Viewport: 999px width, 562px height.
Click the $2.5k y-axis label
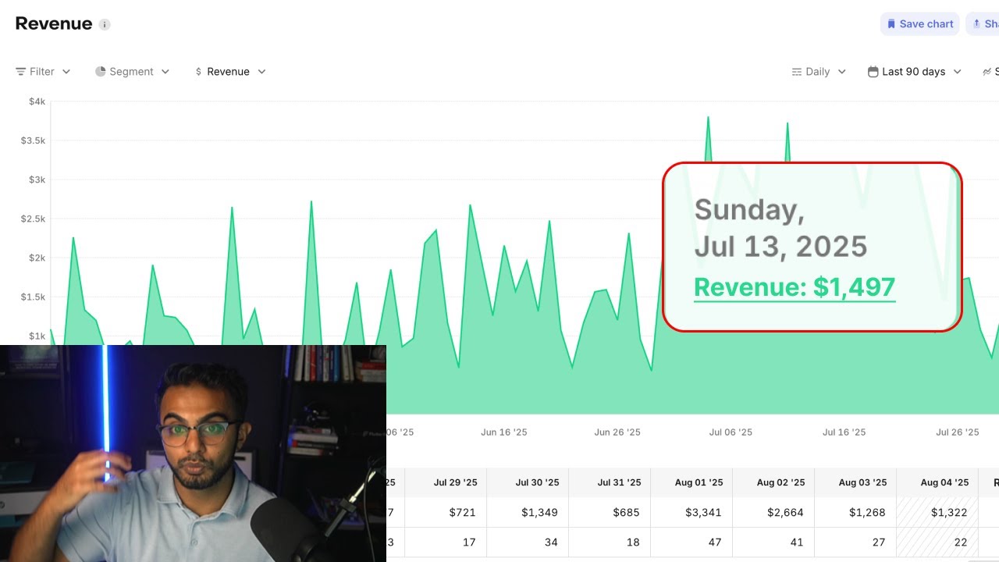pos(33,219)
